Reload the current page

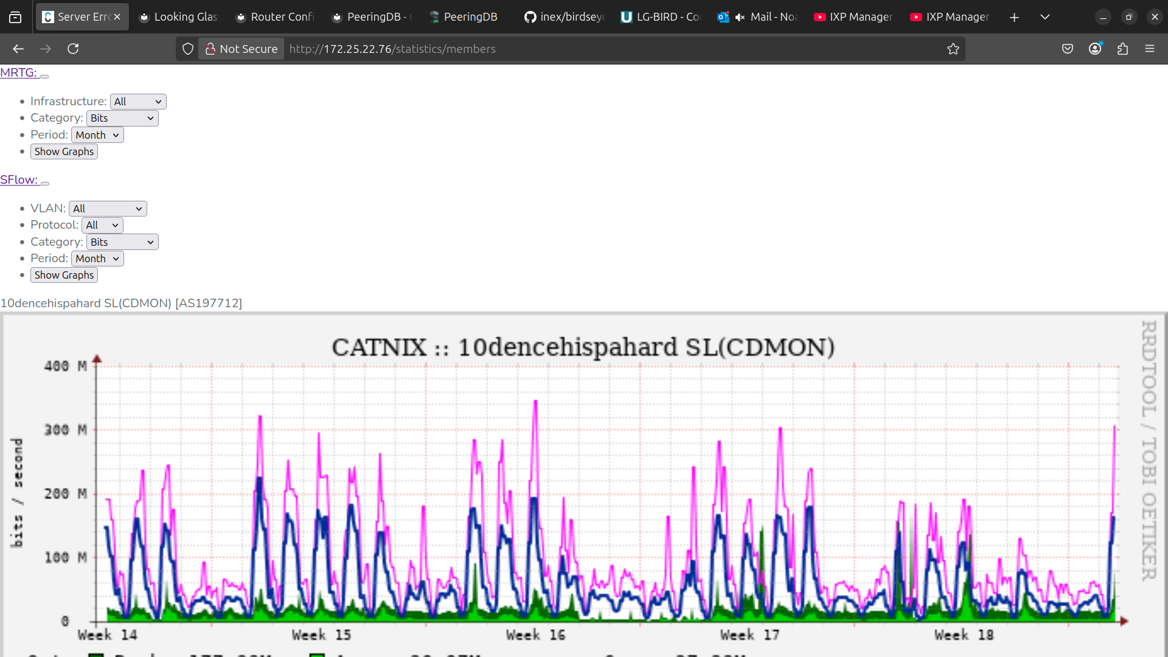73,49
